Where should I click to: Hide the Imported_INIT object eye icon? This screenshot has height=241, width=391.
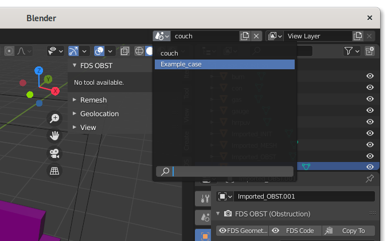[370, 133]
